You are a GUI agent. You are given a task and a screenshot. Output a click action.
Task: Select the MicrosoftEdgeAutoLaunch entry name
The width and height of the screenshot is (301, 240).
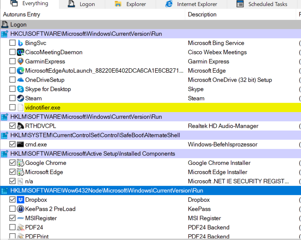coord(104,71)
